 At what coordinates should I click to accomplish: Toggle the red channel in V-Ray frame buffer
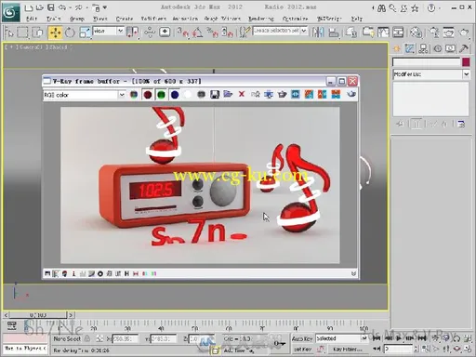coord(148,95)
